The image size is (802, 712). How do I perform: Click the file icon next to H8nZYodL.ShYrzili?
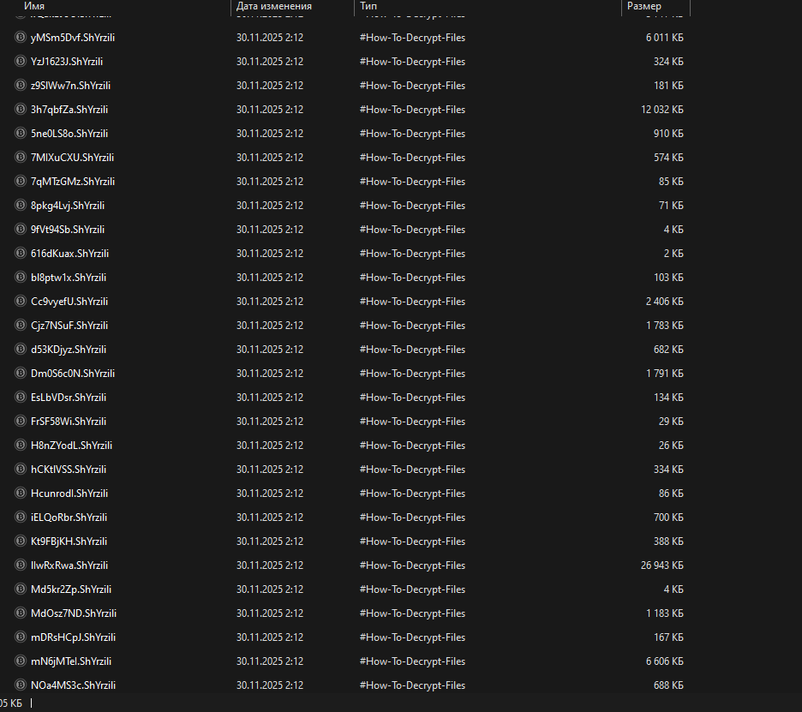[20, 445]
